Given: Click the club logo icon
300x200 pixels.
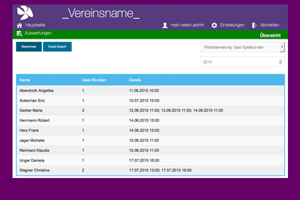Looking at the screenshot, I should [25, 12].
